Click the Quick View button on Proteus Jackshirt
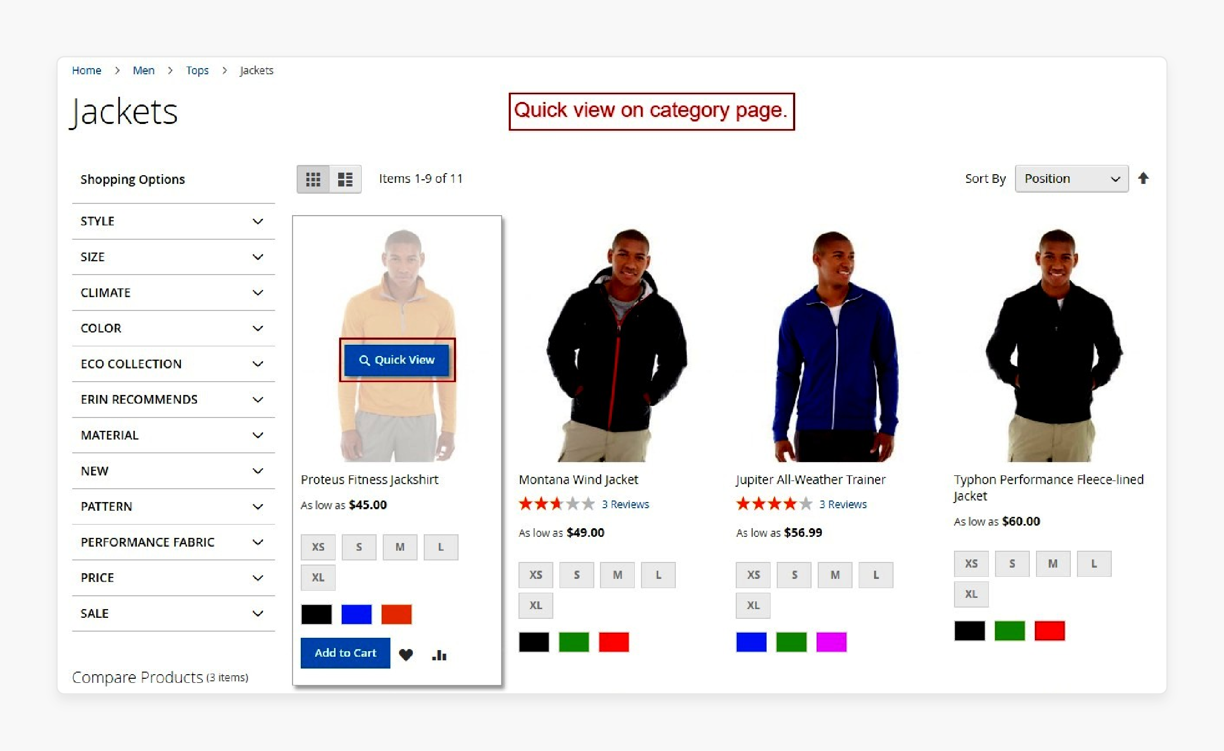The height and width of the screenshot is (751, 1224). coord(398,359)
